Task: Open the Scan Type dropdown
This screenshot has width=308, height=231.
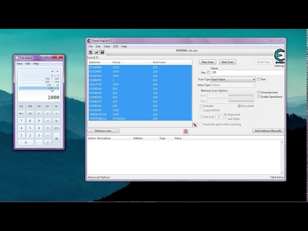Action: point(233,79)
